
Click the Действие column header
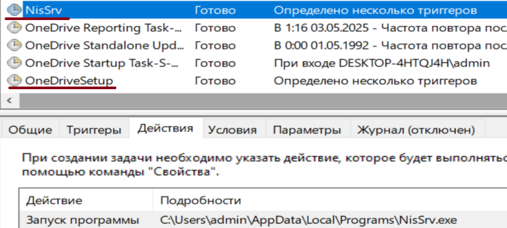[86, 200]
